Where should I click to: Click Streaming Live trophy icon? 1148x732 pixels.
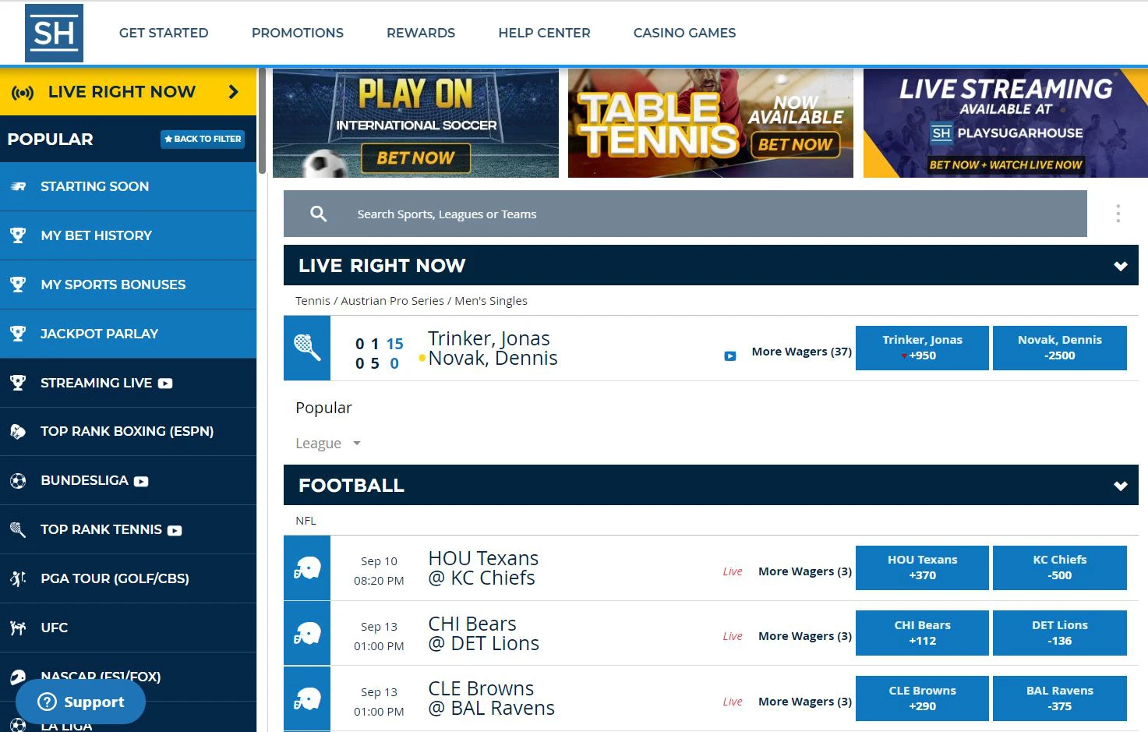[18, 383]
